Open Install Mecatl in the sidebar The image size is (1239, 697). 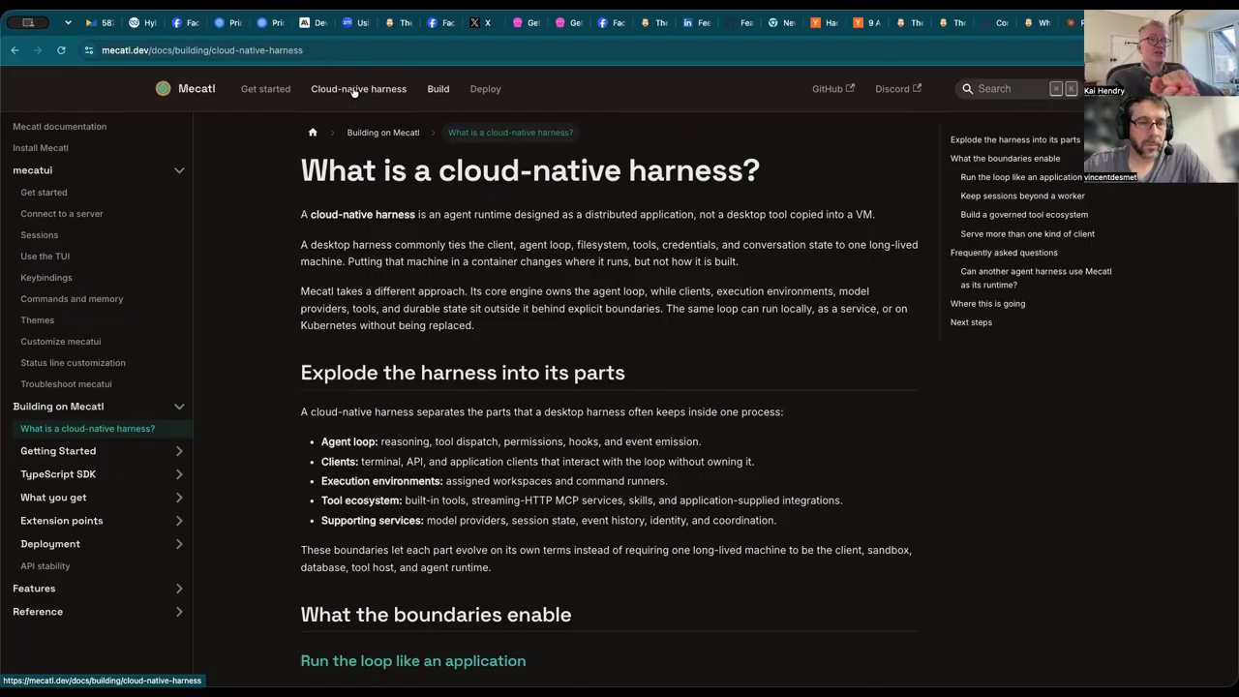(x=41, y=148)
